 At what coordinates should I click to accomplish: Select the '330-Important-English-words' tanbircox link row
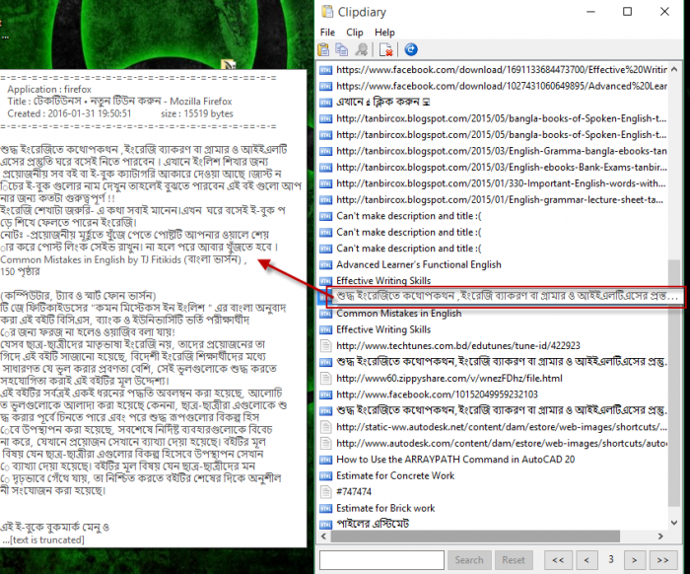(493, 183)
